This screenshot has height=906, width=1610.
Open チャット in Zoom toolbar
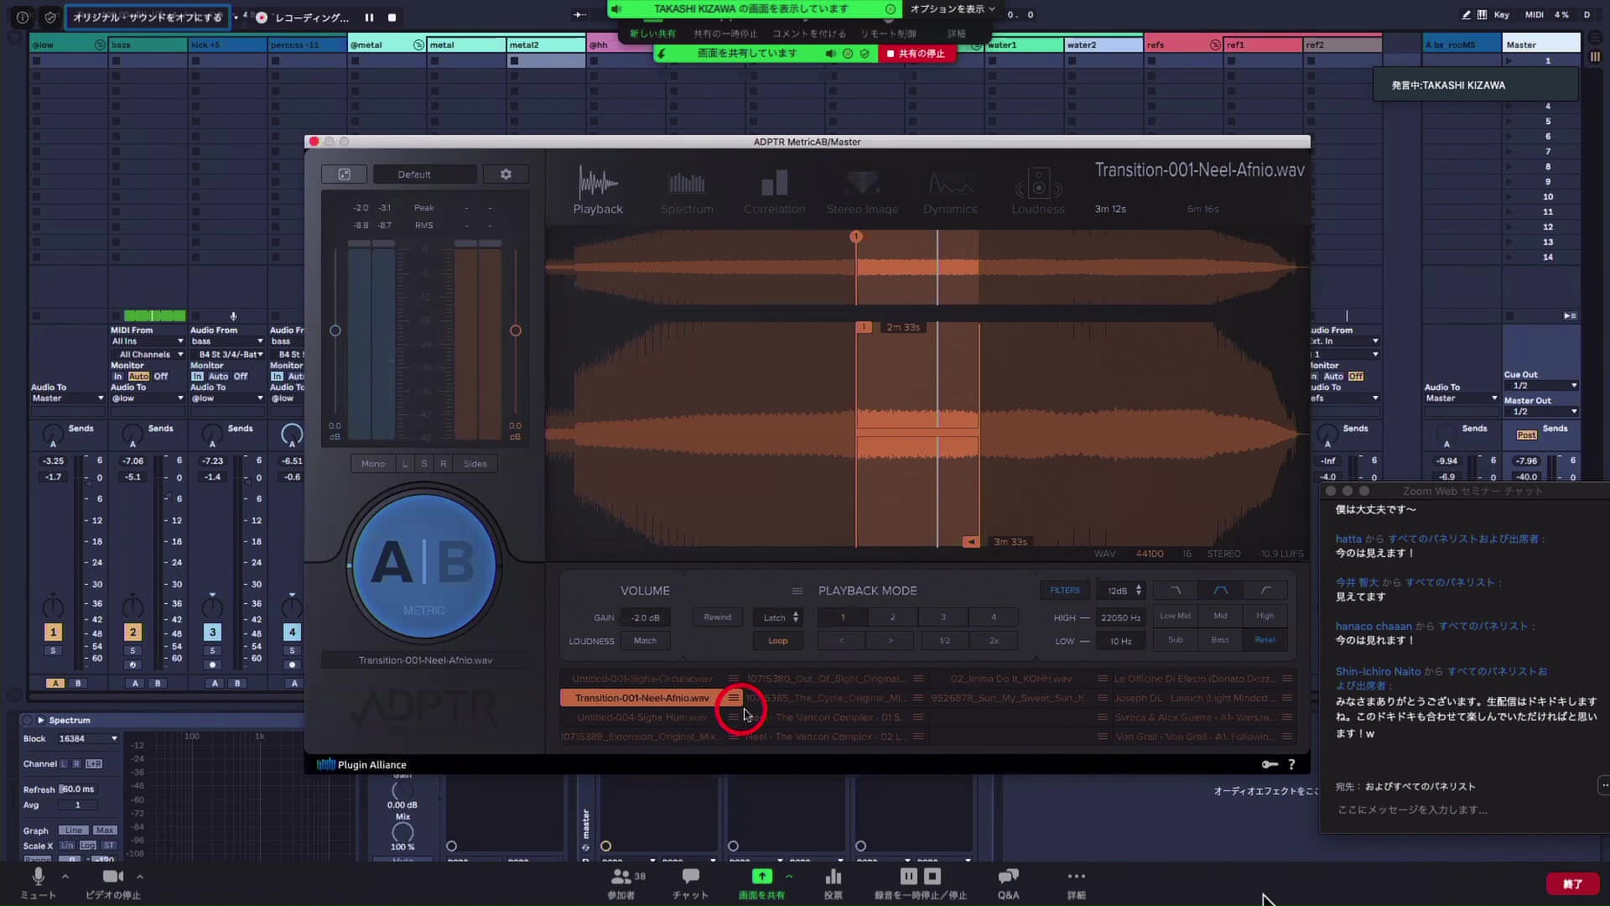coord(690,883)
